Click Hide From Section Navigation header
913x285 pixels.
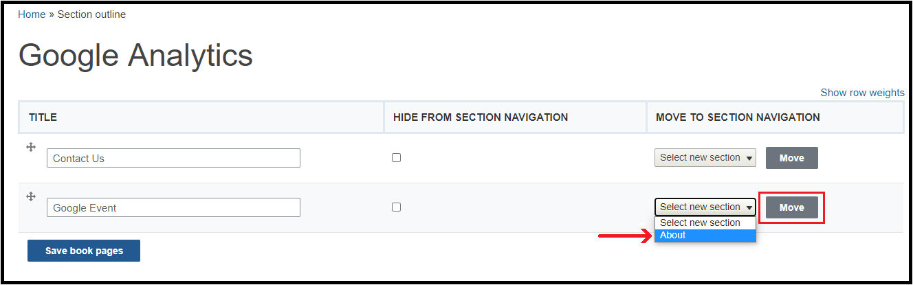[x=481, y=117]
